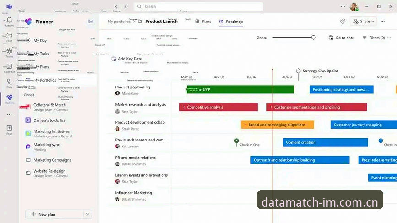Image resolution: width=397 pixels, height=223 pixels.
Task: Open the Filters (0) dropdown
Action: [376, 38]
